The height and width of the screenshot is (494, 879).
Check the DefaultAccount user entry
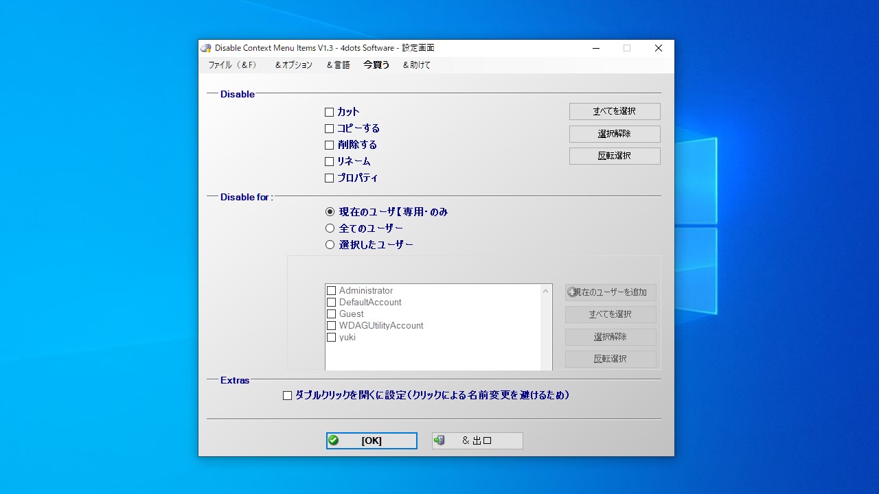pyautogui.click(x=332, y=303)
